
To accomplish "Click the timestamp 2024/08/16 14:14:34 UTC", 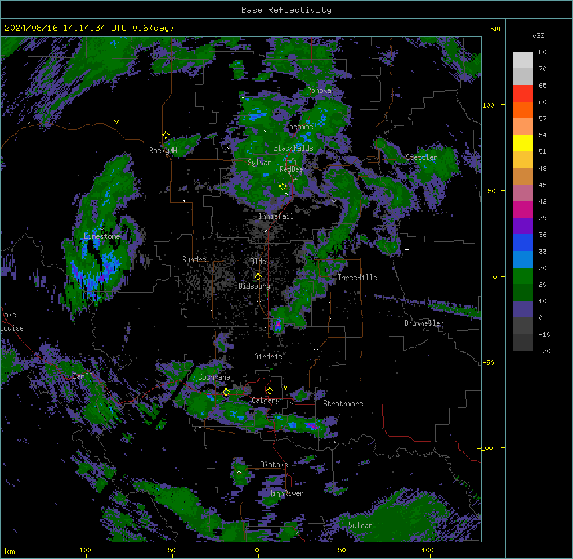I will click(x=66, y=28).
